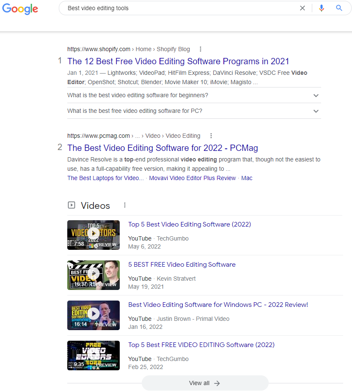Click the Videos section heading

point(95,205)
